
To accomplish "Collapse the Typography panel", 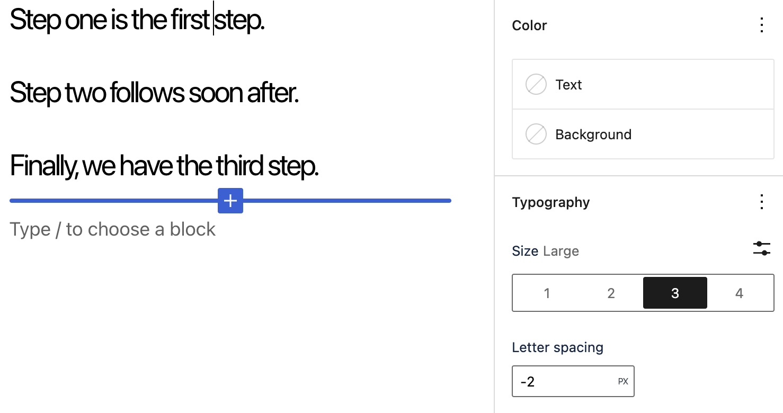I will [551, 202].
